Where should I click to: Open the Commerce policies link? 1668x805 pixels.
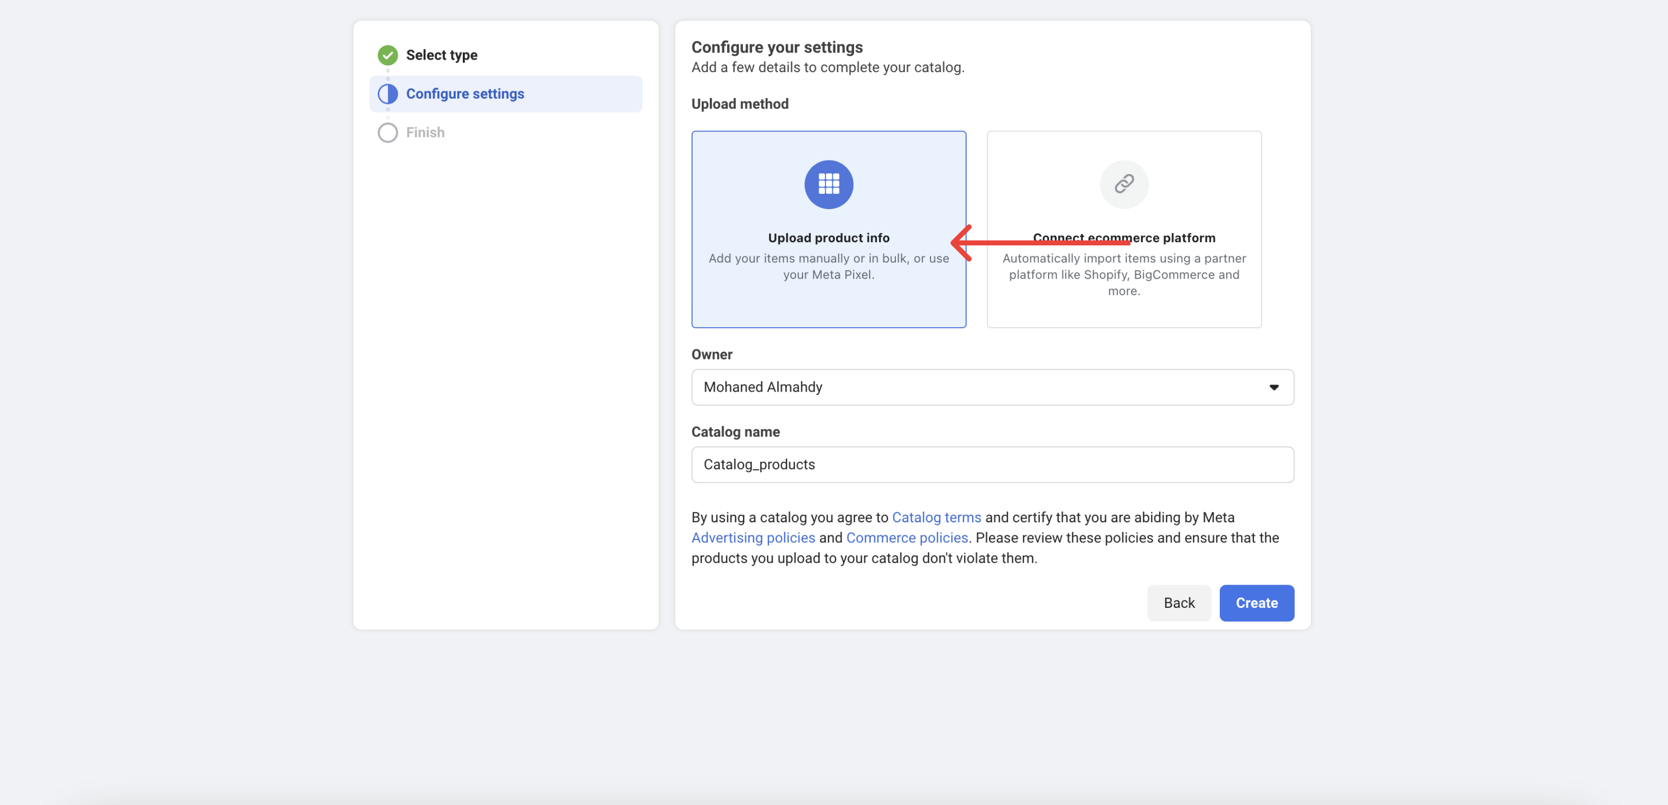pos(906,538)
